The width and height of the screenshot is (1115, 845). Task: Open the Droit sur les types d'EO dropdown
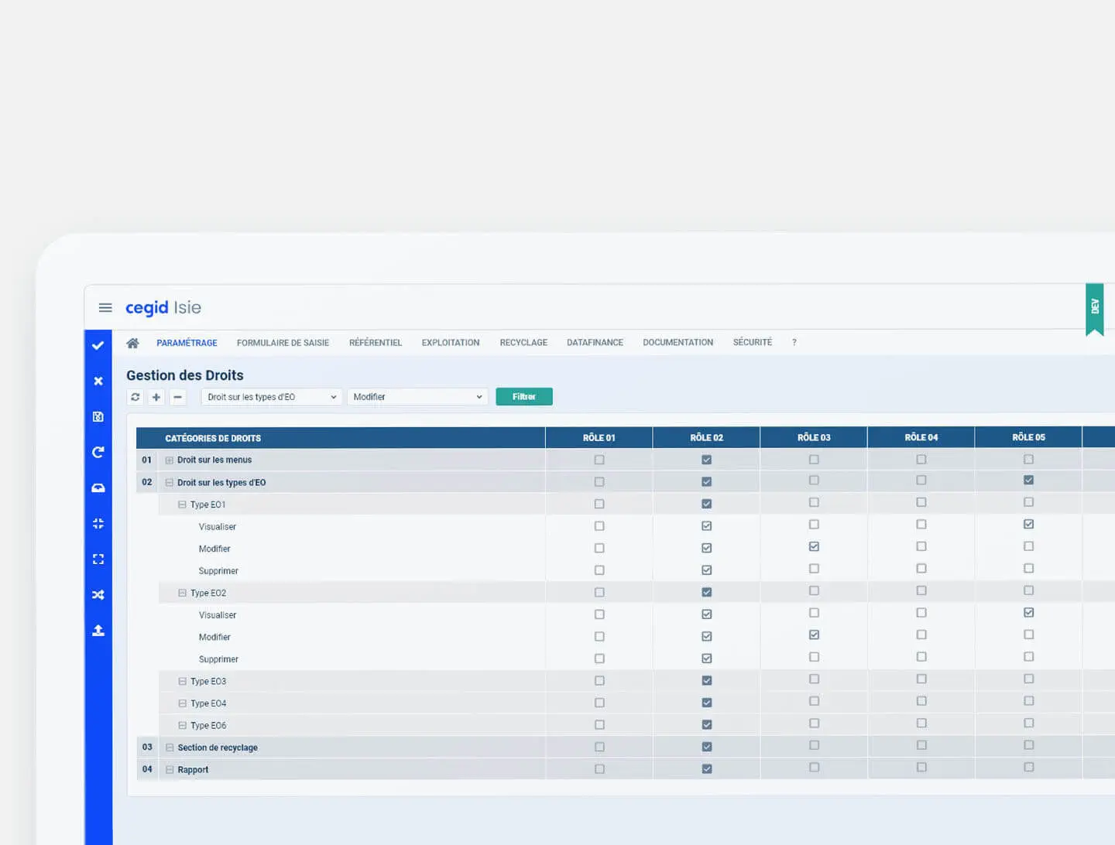click(271, 397)
